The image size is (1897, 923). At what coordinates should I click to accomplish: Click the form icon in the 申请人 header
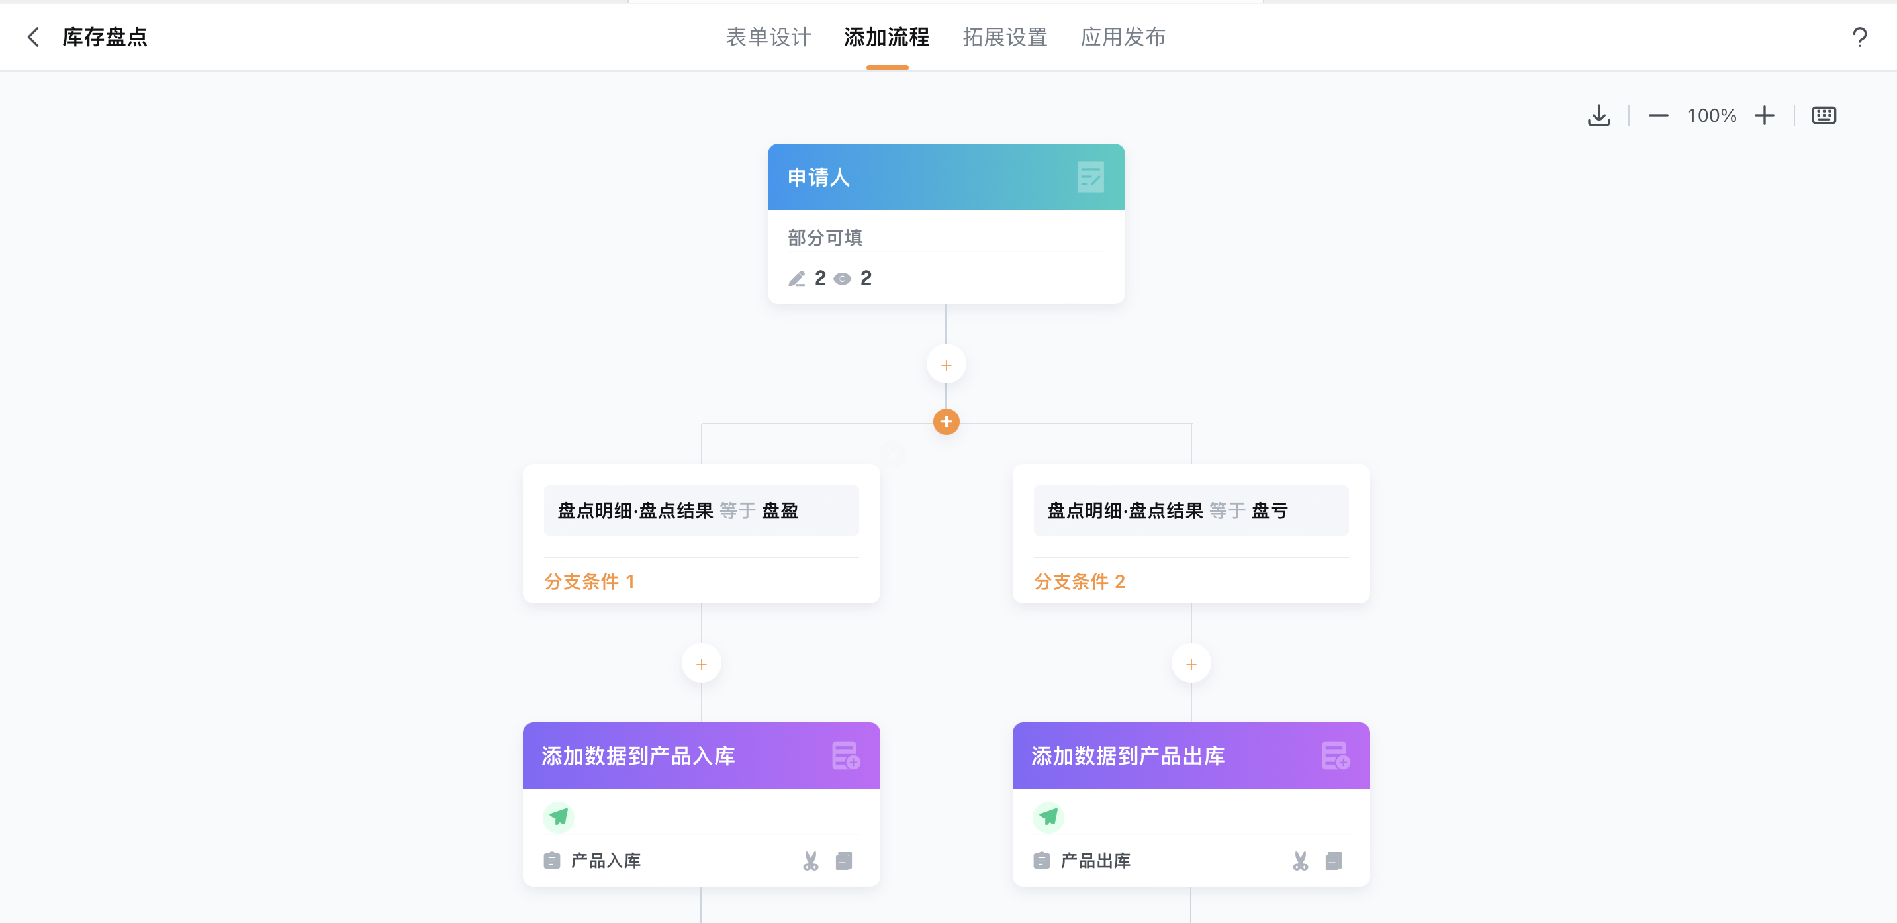coord(1090,177)
